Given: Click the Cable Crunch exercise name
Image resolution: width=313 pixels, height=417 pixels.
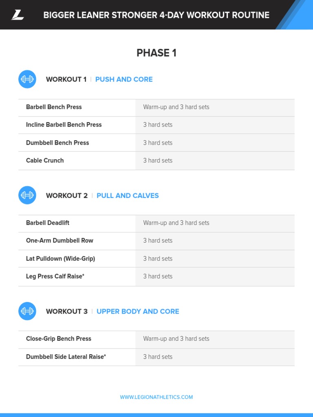Looking at the screenshot, I should pyautogui.click(x=45, y=160).
